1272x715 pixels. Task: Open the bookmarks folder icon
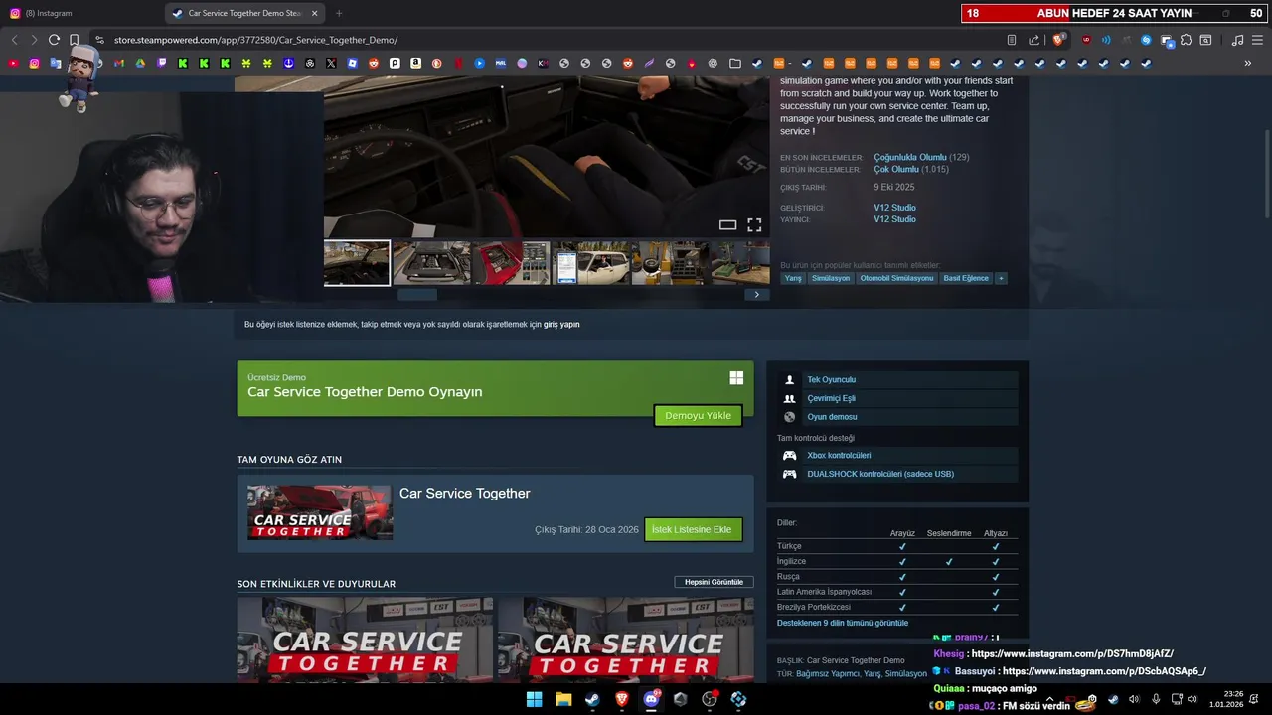coord(734,63)
